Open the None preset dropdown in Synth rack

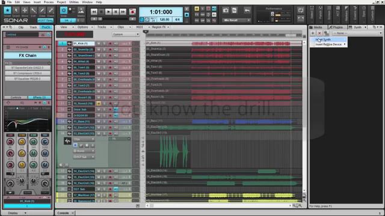click(357, 33)
